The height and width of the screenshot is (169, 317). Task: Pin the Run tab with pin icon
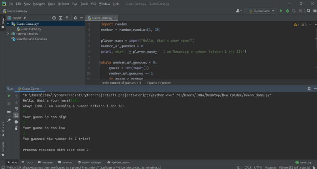pos(9,120)
